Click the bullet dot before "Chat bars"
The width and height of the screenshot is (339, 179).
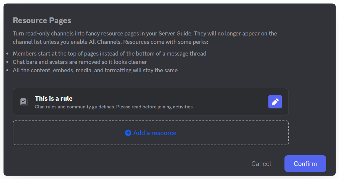(x=7, y=62)
